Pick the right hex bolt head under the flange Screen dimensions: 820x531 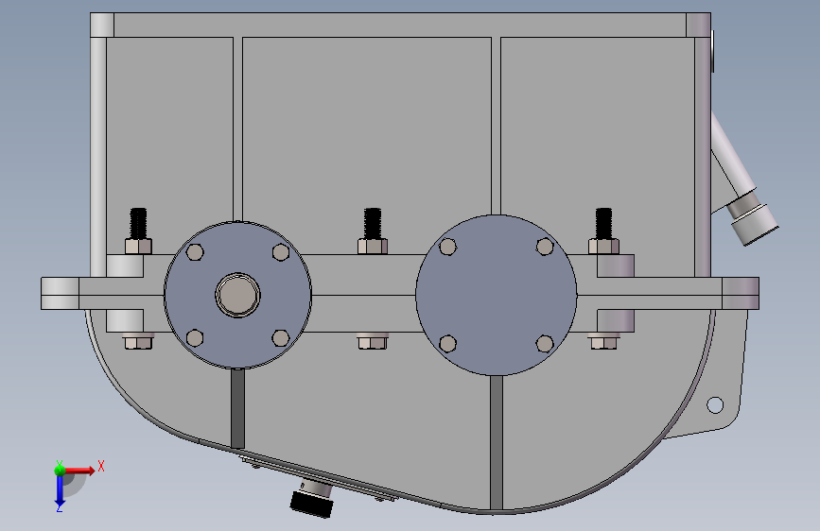pyautogui.click(x=603, y=341)
